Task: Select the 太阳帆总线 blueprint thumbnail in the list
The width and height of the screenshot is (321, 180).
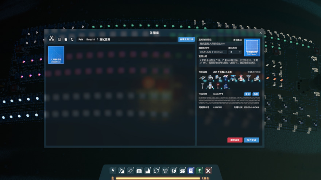Action: pos(56,55)
